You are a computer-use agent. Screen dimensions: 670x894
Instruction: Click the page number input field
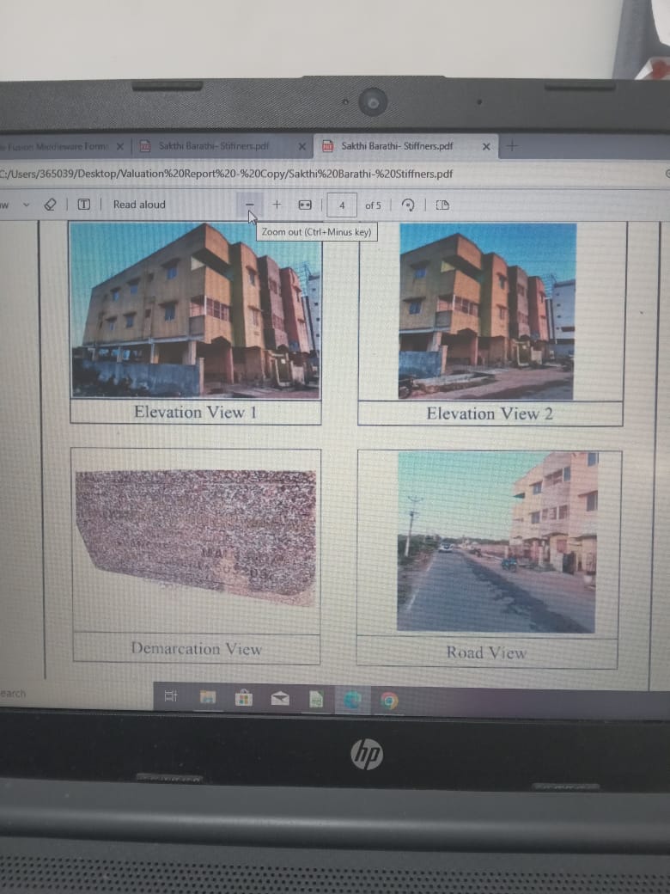pos(342,205)
